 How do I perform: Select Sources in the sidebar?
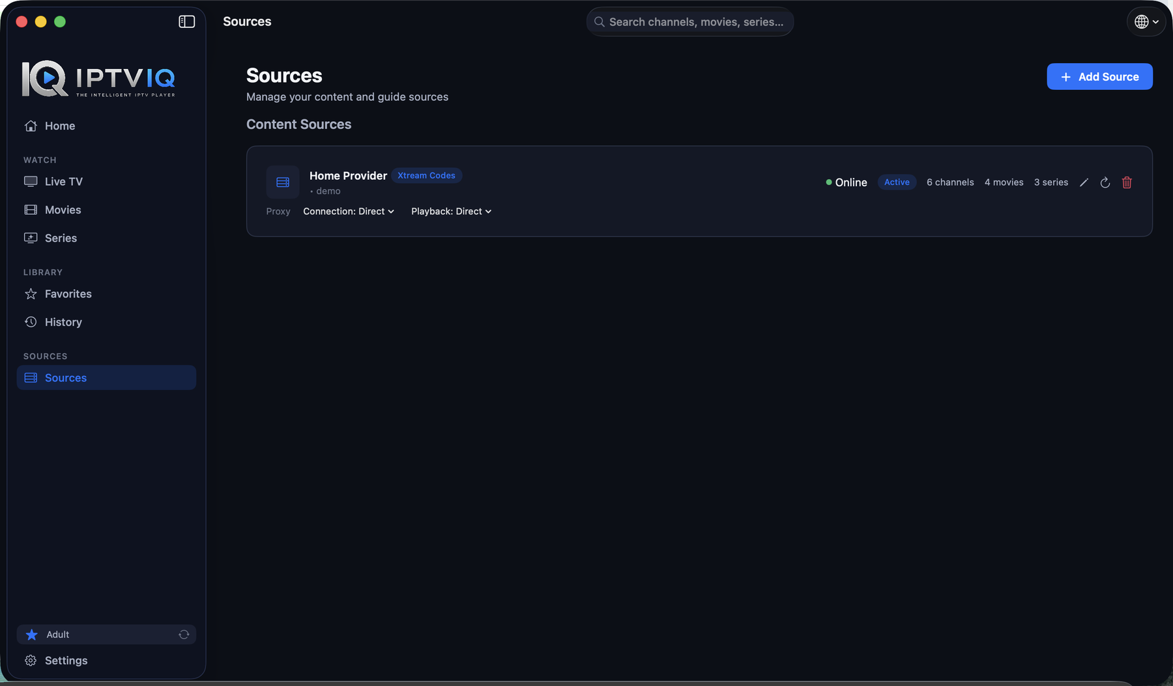coord(106,378)
